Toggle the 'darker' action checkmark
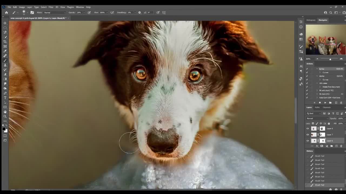The image size is (346, 194). pos(307,76)
